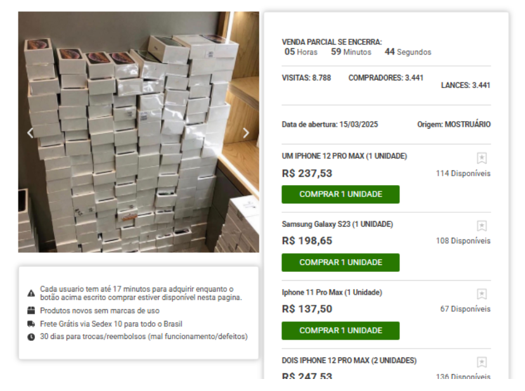Buy one iPhone 12 Pro Max unit

[340, 195]
